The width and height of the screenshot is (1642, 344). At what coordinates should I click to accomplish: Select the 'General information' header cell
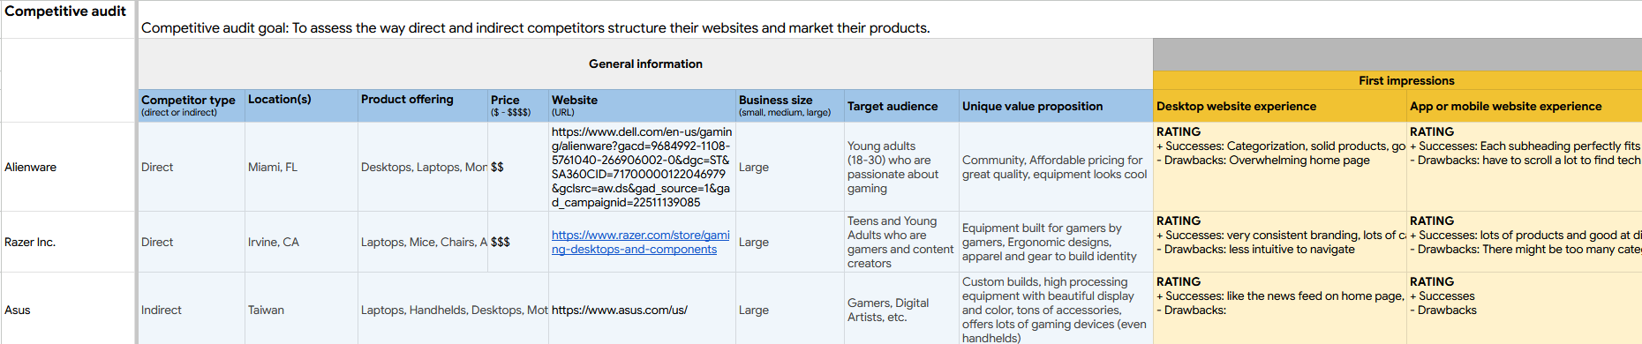point(645,64)
